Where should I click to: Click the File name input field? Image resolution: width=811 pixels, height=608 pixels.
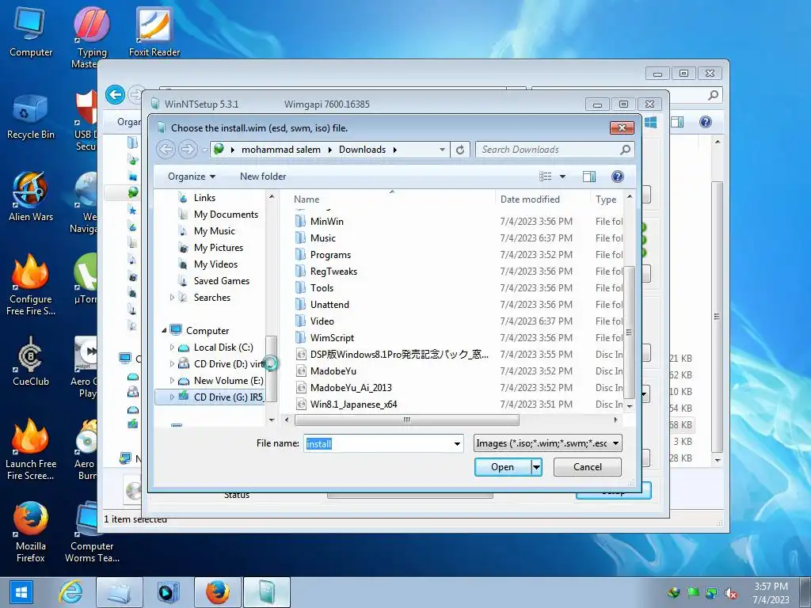pyautogui.click(x=378, y=443)
